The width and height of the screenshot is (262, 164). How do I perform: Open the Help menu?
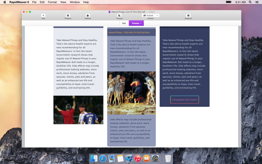pyautogui.click(x=86, y=2)
